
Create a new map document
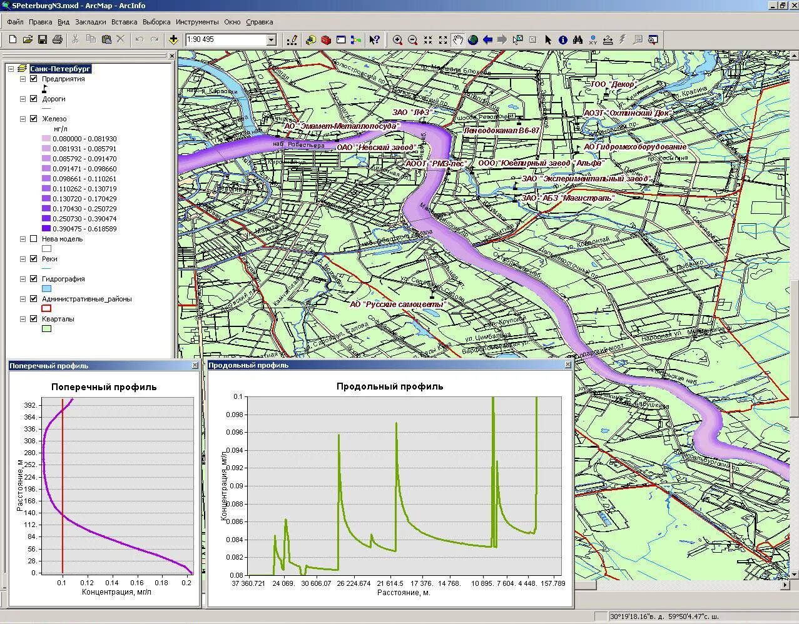tap(13, 39)
